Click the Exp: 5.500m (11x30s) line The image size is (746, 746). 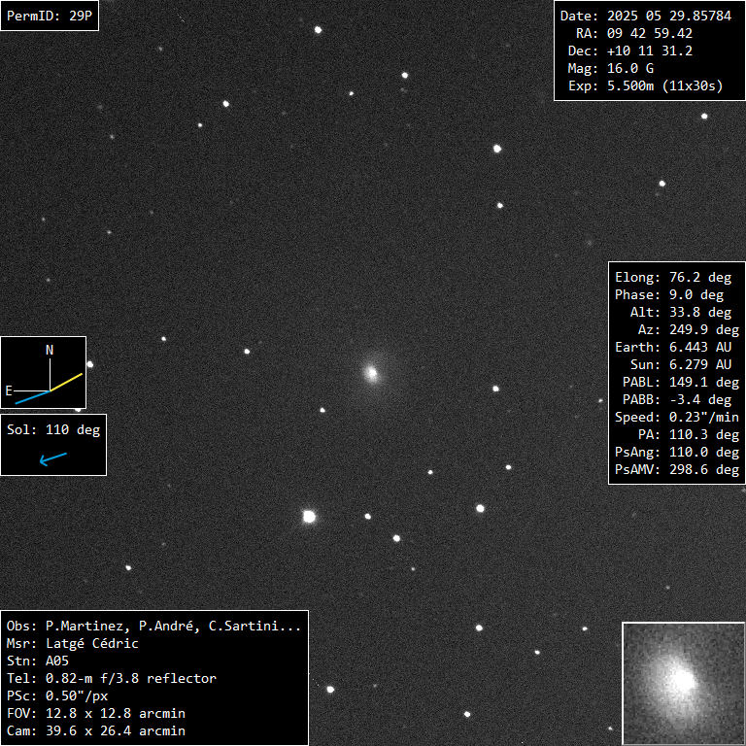646,86
